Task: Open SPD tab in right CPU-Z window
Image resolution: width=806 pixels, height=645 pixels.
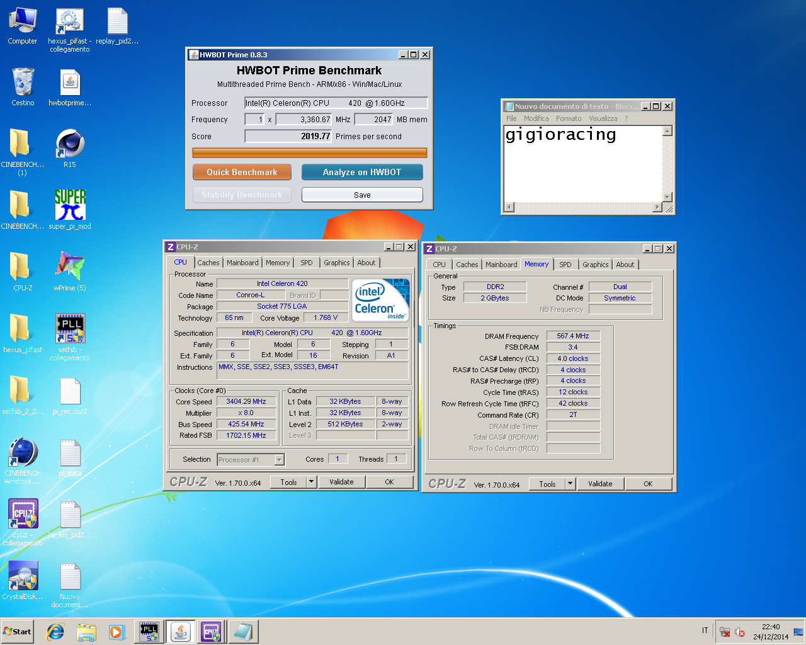Action: 565,265
